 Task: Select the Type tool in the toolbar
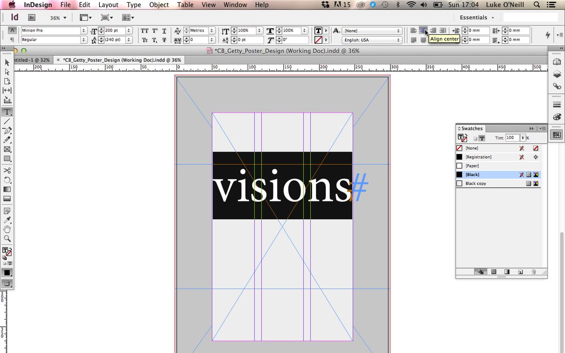[x=7, y=112]
